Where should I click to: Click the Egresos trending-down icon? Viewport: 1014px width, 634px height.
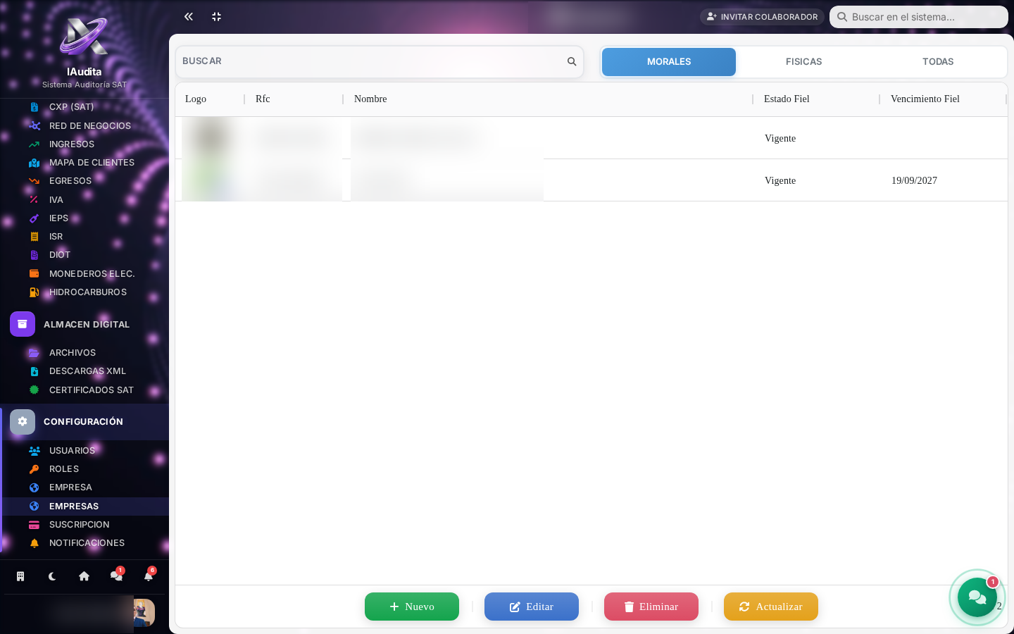[x=34, y=181]
